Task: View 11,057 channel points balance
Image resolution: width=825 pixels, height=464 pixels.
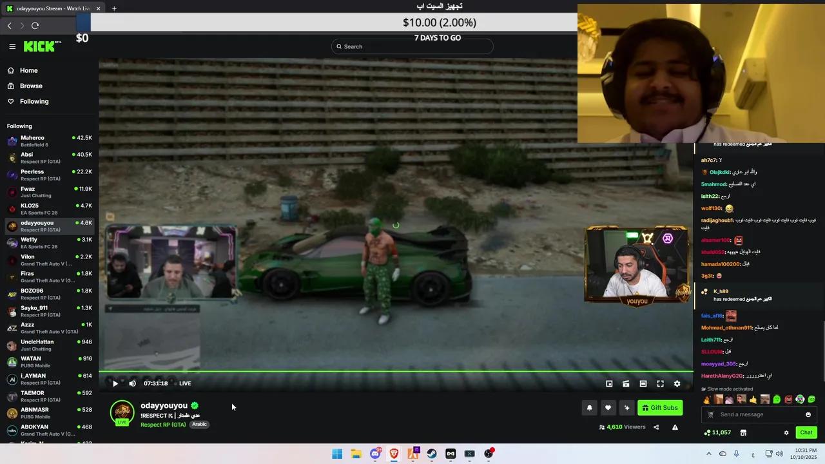Action: (x=717, y=432)
